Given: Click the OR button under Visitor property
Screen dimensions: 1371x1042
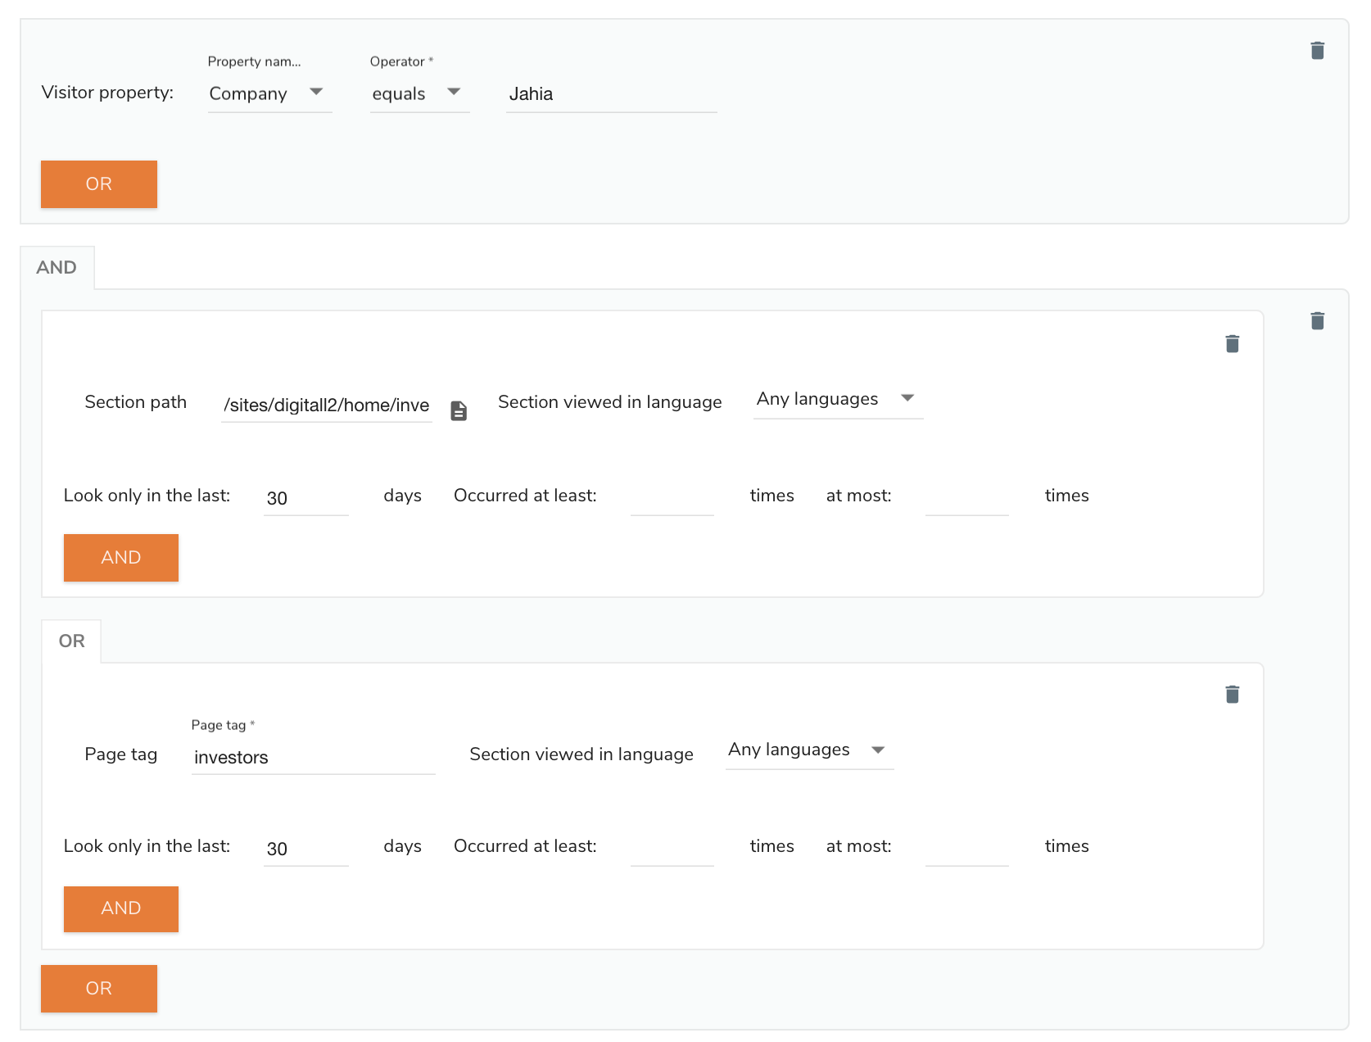Looking at the screenshot, I should tap(99, 183).
